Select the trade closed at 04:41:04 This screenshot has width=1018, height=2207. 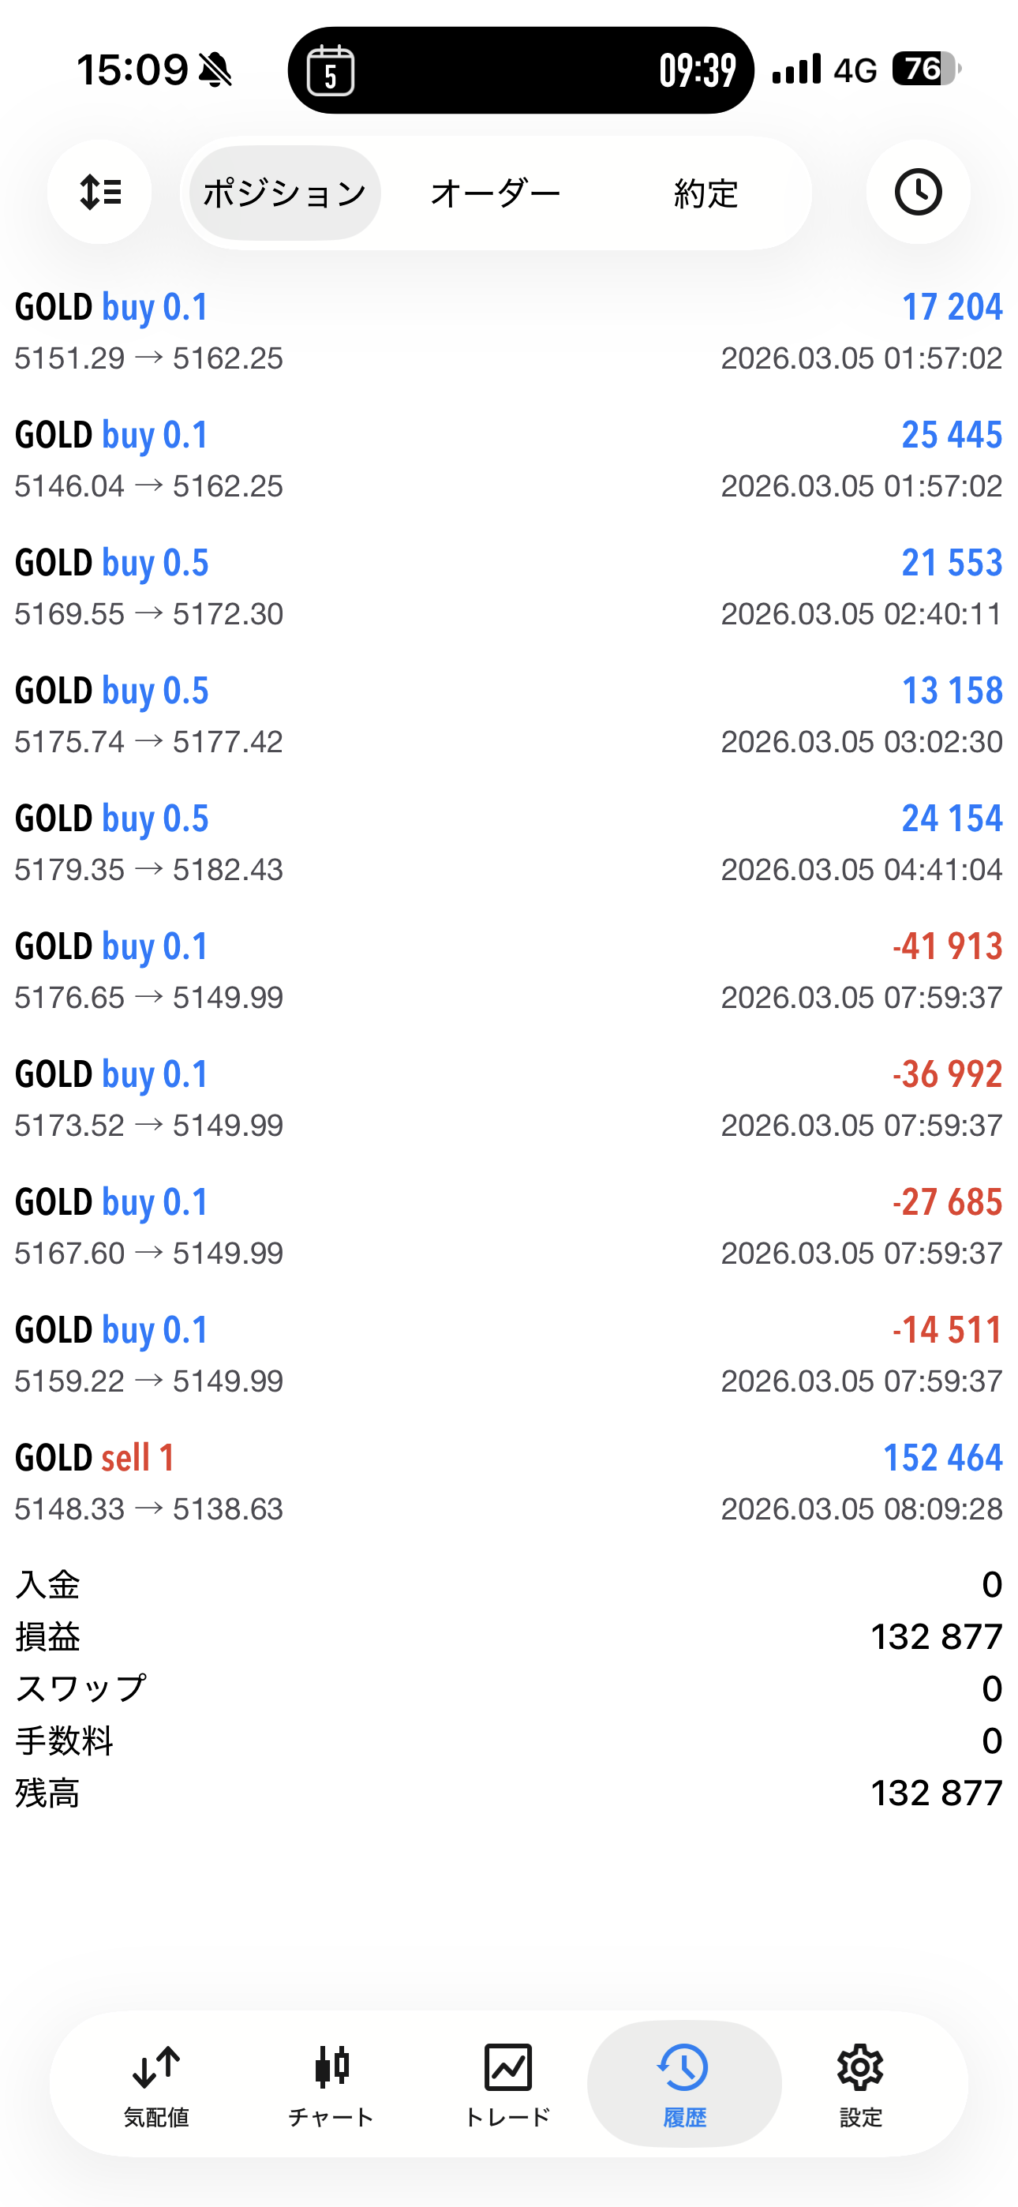tap(509, 843)
